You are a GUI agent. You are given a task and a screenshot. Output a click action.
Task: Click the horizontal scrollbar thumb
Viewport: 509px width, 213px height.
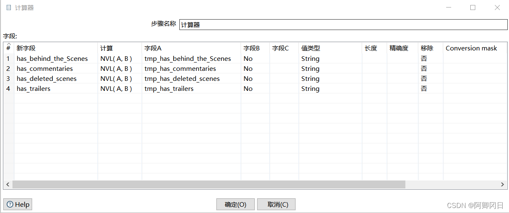point(208,184)
